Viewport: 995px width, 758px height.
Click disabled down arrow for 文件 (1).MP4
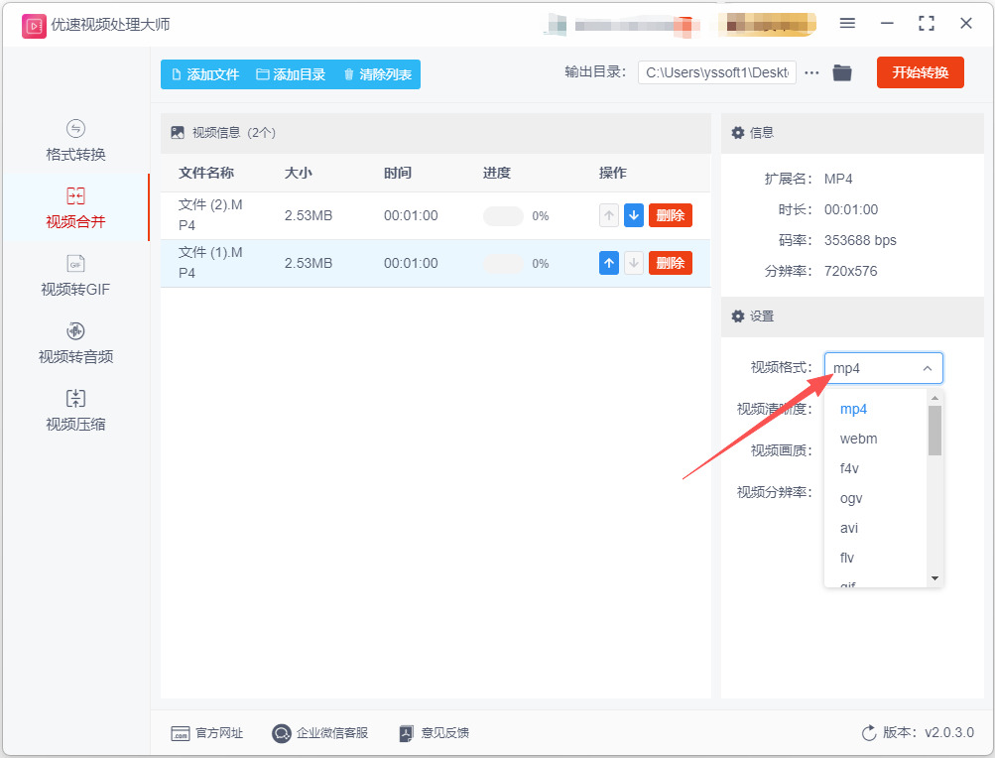coord(633,263)
